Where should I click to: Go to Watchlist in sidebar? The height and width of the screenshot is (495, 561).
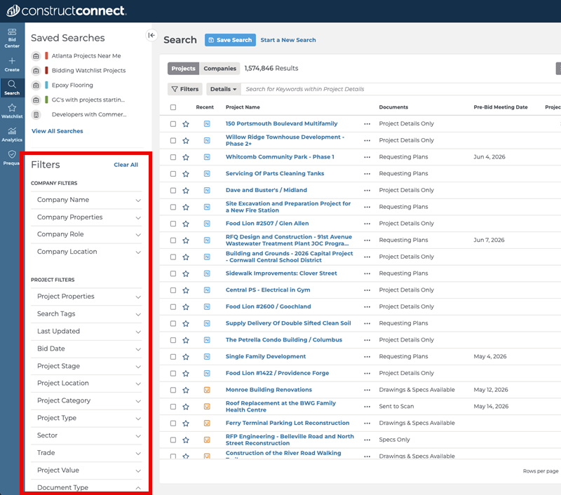pyautogui.click(x=12, y=111)
